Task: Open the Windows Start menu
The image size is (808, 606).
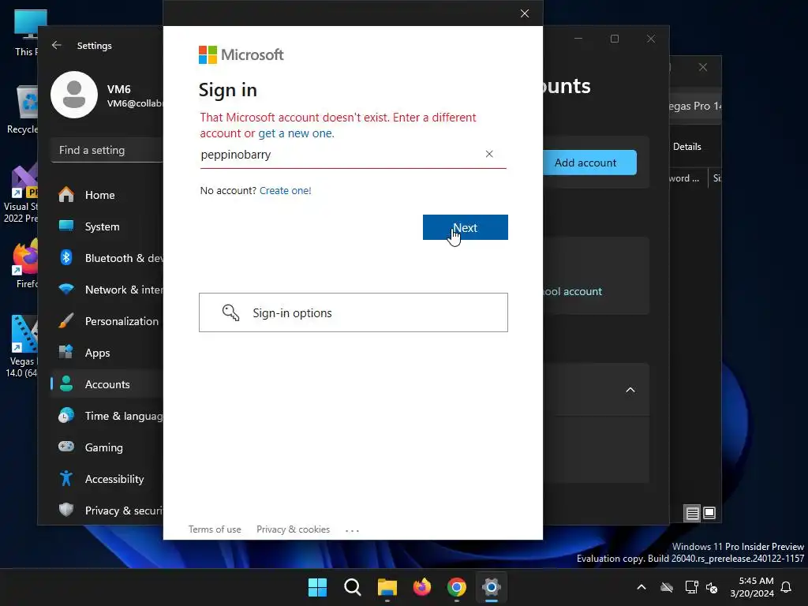Action: click(x=317, y=587)
